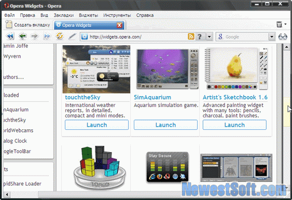
Task: Expand the trash can dropdown arrow
Action: coord(285,24)
